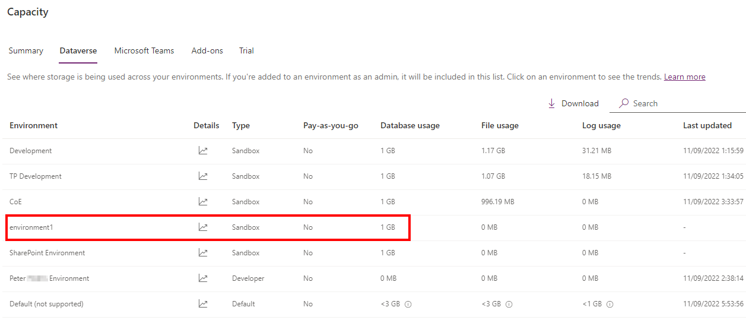746x320 pixels.
Task: Click the Search environments field
Action: pyautogui.click(x=682, y=103)
